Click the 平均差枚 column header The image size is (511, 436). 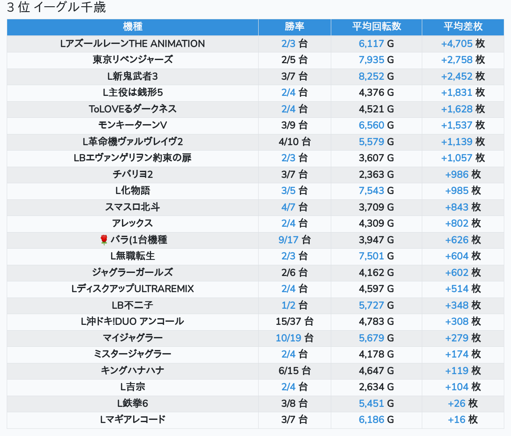463,27
